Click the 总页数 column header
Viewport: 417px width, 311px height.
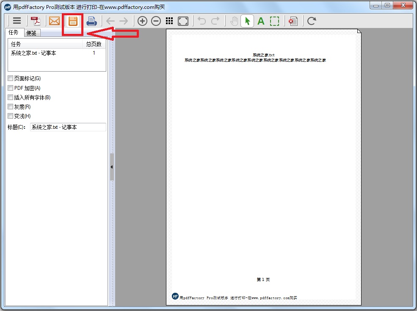tap(94, 44)
